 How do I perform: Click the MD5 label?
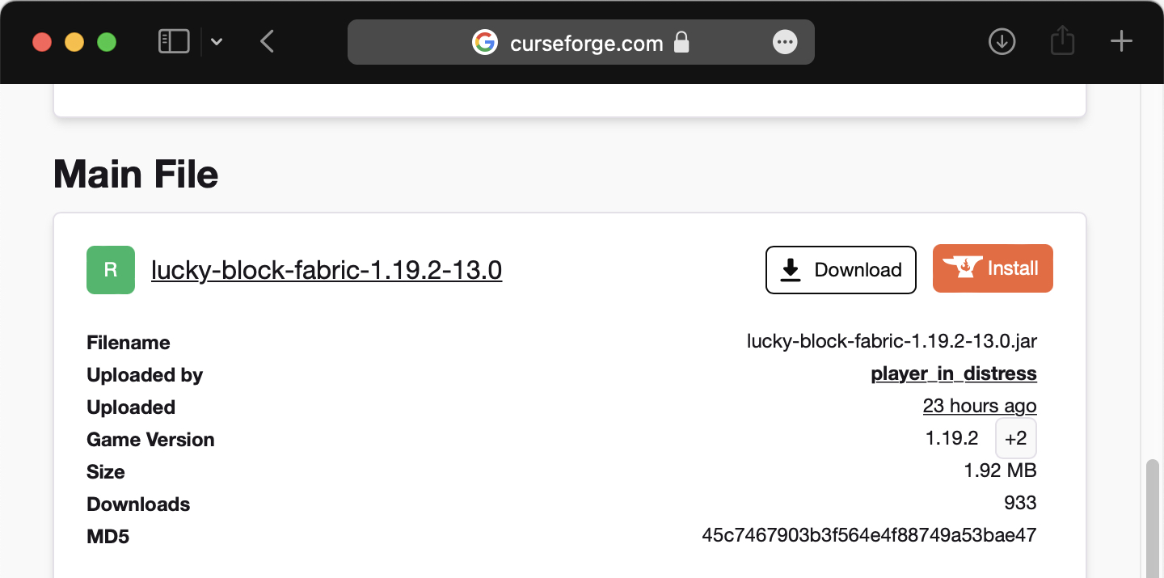coord(108,537)
